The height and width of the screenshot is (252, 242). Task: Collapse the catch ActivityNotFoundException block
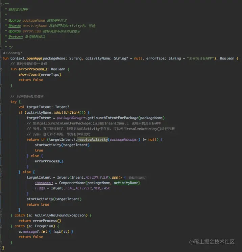click(1, 215)
